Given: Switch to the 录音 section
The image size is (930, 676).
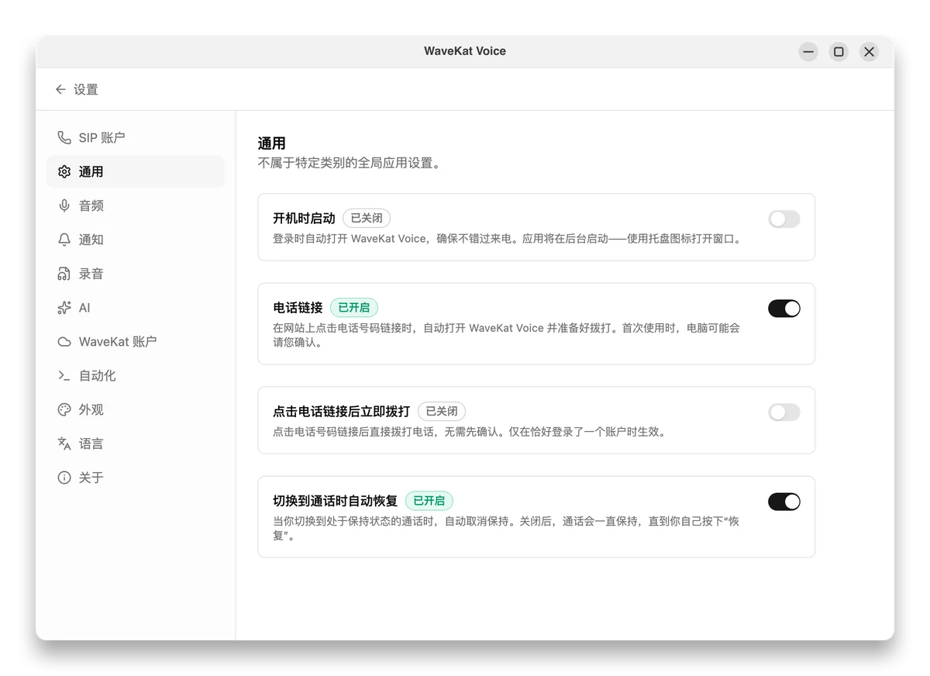Looking at the screenshot, I should coord(136,274).
